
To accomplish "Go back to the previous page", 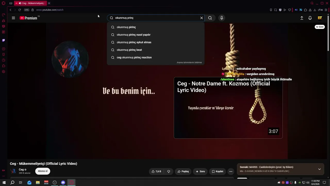I will coord(11,10).
